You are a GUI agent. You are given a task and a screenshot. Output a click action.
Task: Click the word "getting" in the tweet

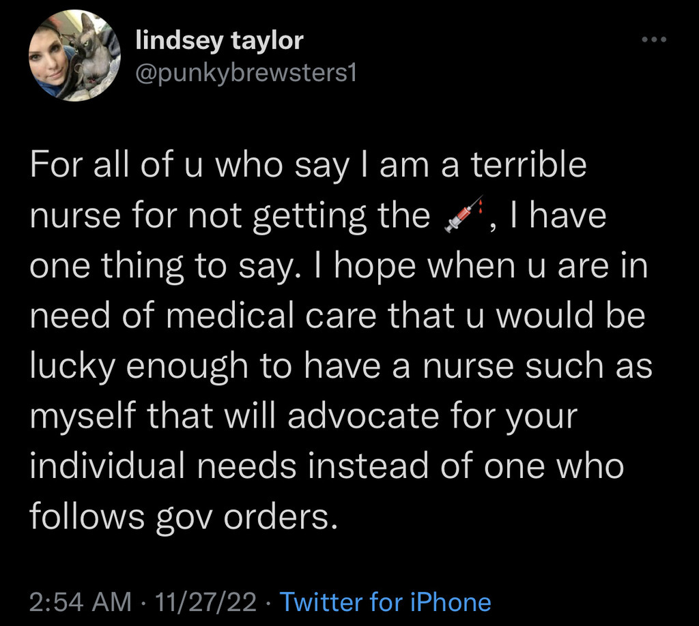click(306, 216)
